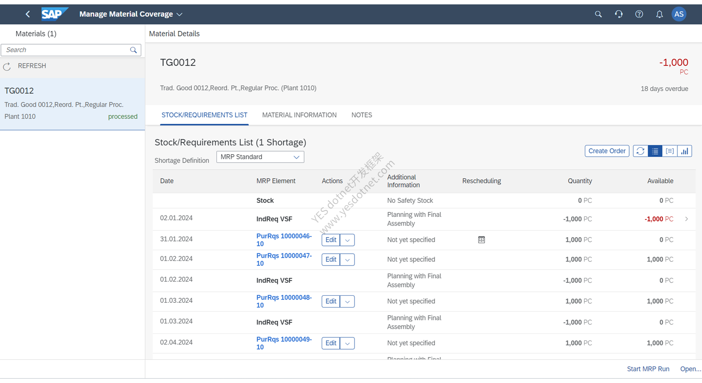This screenshot has width=702, height=383.
Task: Expand Edit options for PurRqs 10000049-10
Action: pyautogui.click(x=347, y=344)
